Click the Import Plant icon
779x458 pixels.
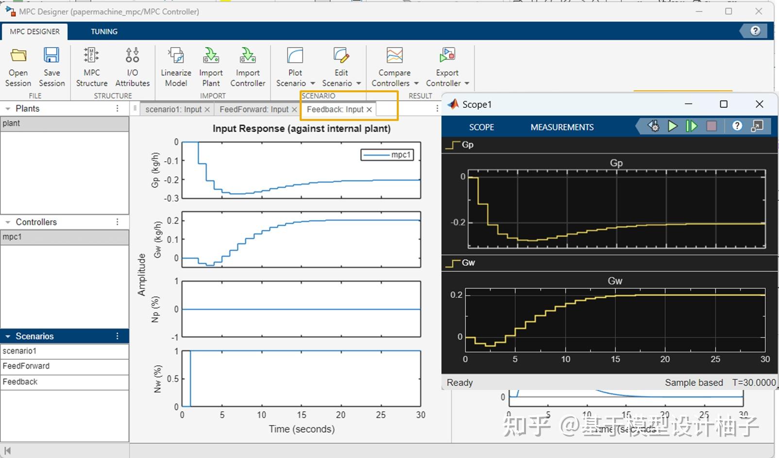(211, 66)
